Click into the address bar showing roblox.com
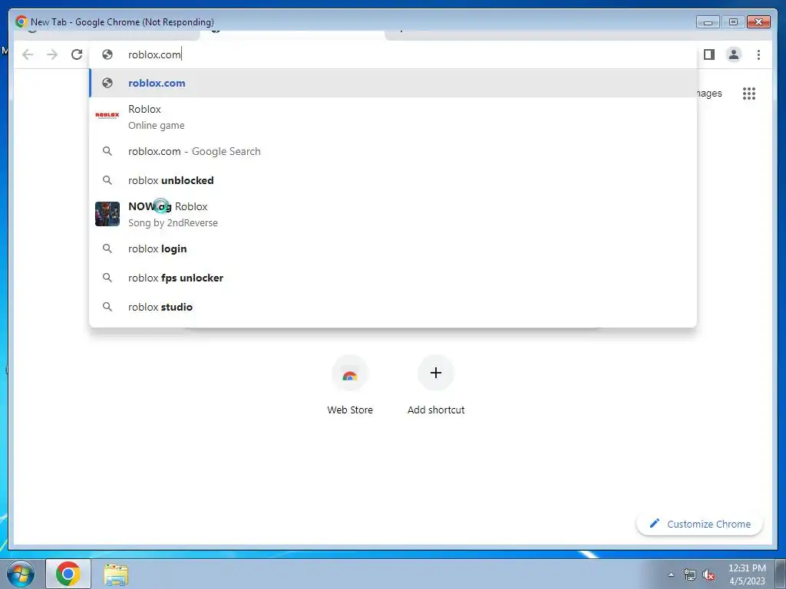Screen dimensions: 786x589 point(394,54)
